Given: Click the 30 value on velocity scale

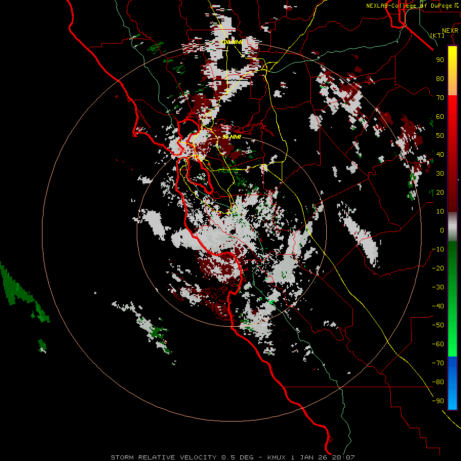Looking at the screenshot, I should coord(440,174).
